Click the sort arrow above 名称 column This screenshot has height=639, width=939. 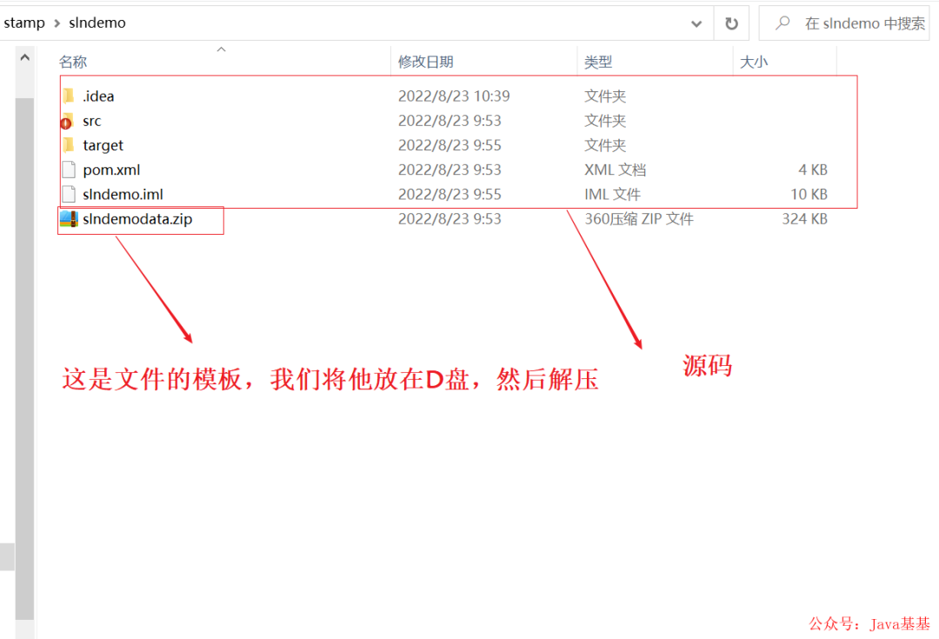pos(221,50)
